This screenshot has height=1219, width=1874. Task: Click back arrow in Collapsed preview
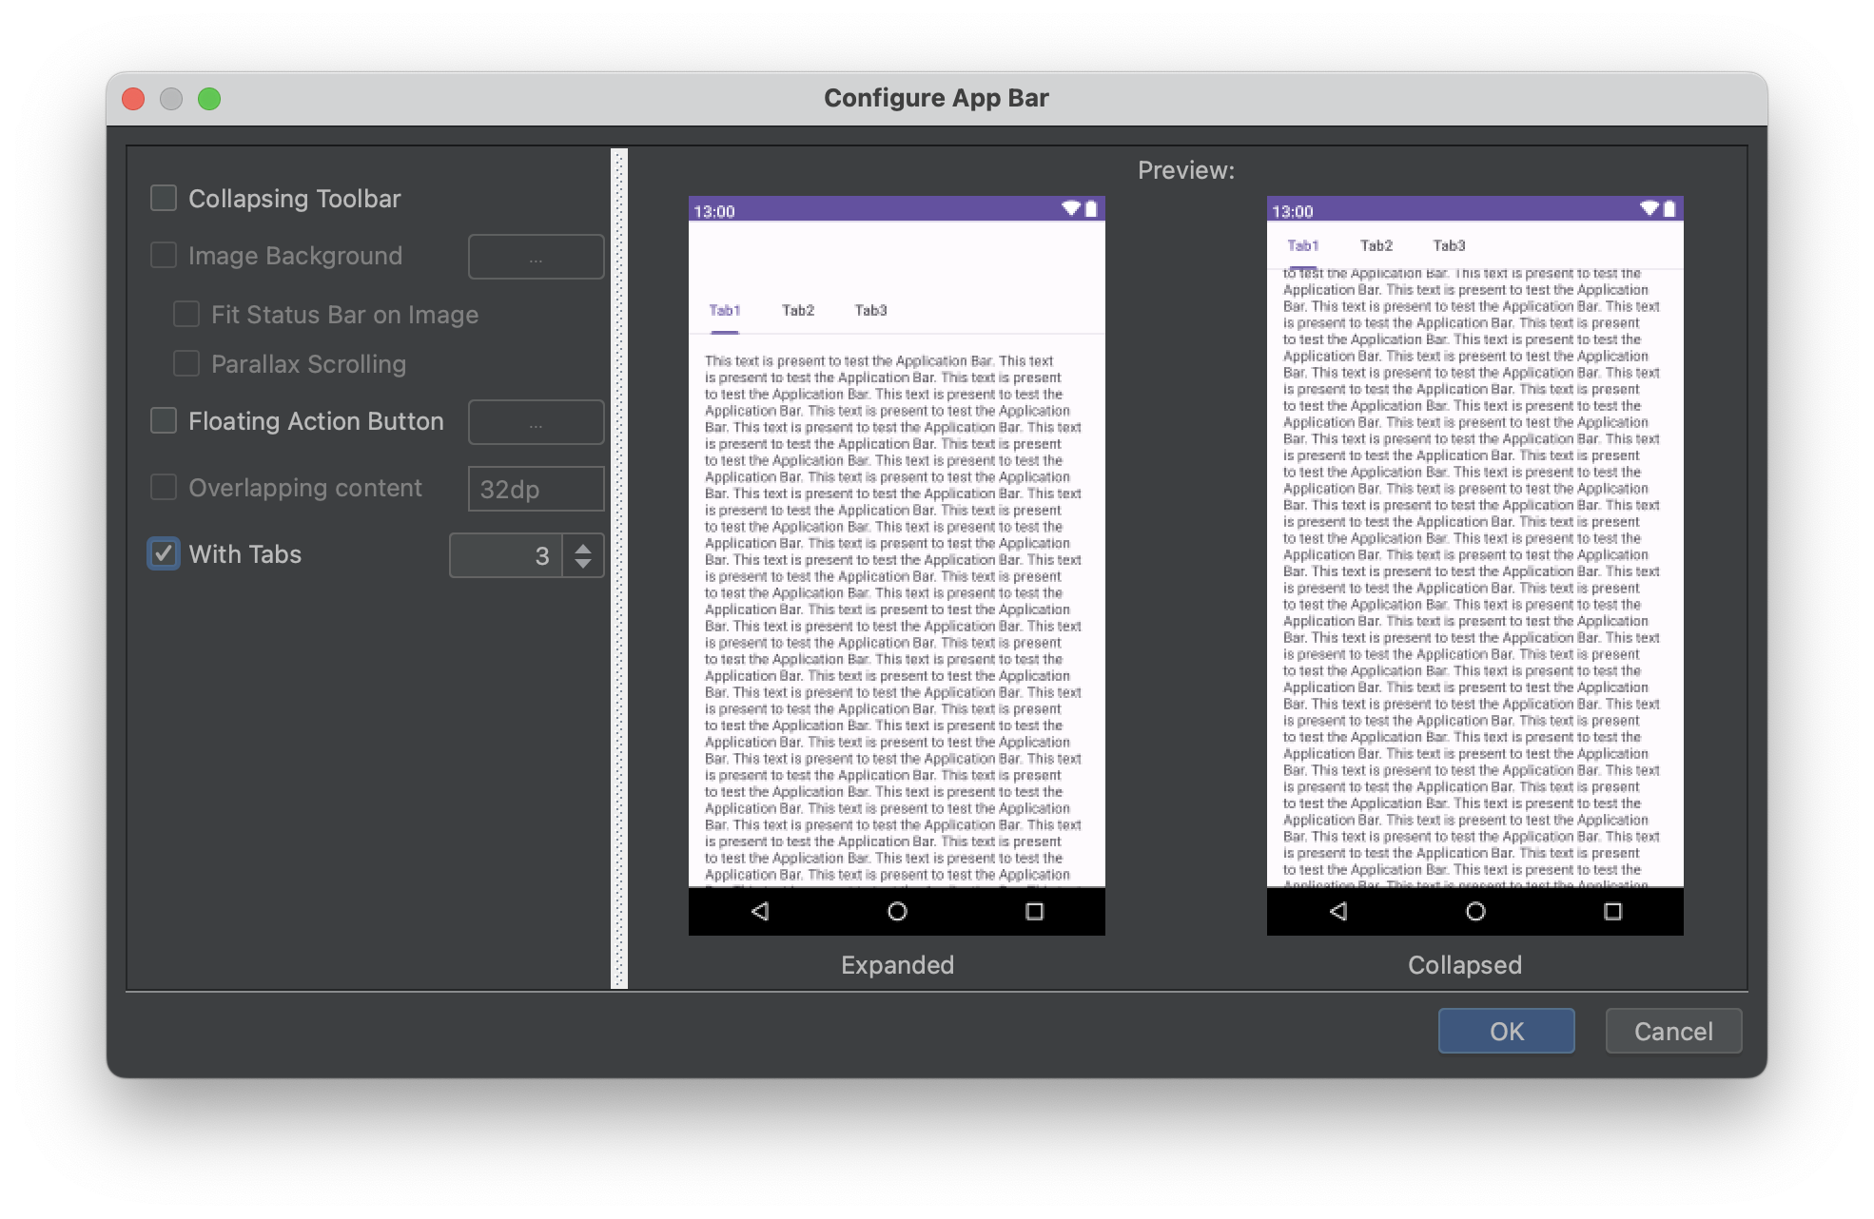pyautogui.click(x=1338, y=911)
